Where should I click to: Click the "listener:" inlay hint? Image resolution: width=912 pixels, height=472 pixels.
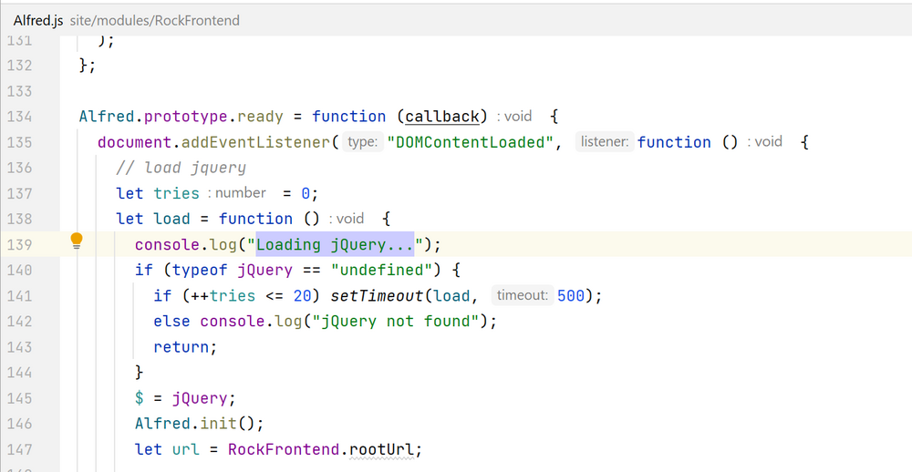604,142
